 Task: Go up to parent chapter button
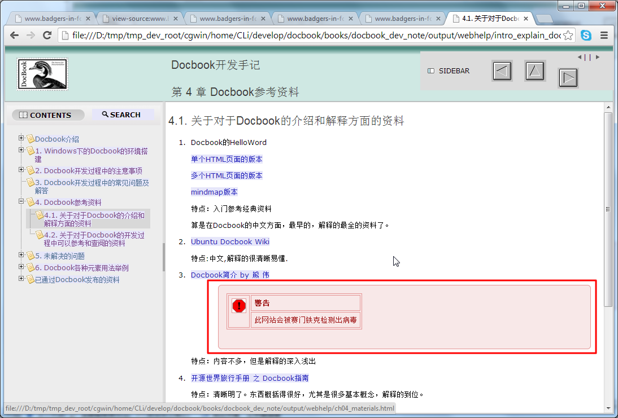coord(535,71)
